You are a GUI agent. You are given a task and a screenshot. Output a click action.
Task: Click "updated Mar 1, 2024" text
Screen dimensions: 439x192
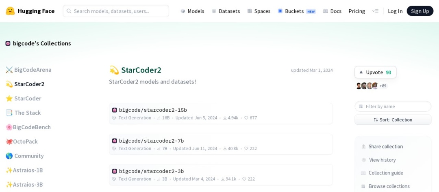(312, 70)
